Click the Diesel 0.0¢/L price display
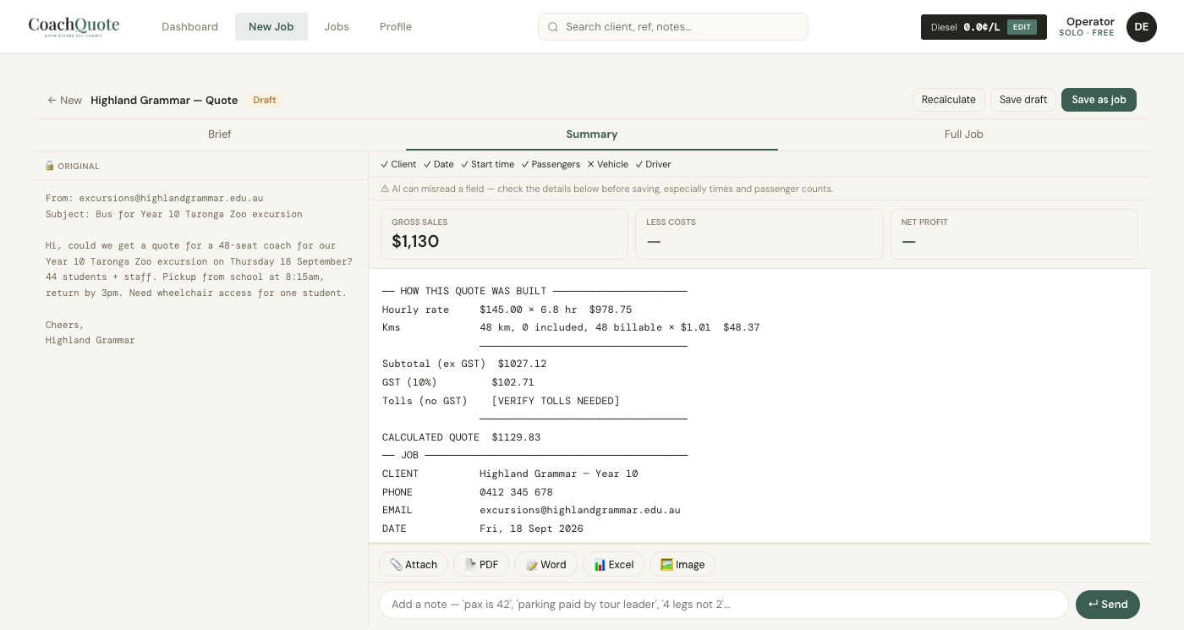The image size is (1184, 630). pyautogui.click(x=966, y=27)
